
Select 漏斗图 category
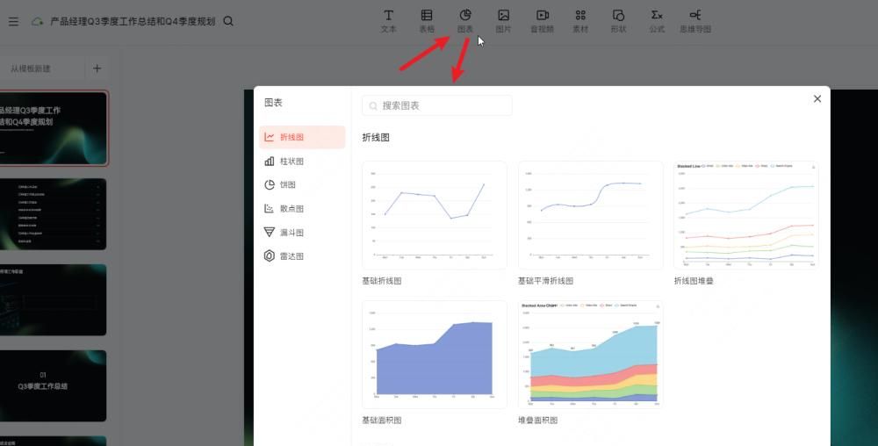302,233
